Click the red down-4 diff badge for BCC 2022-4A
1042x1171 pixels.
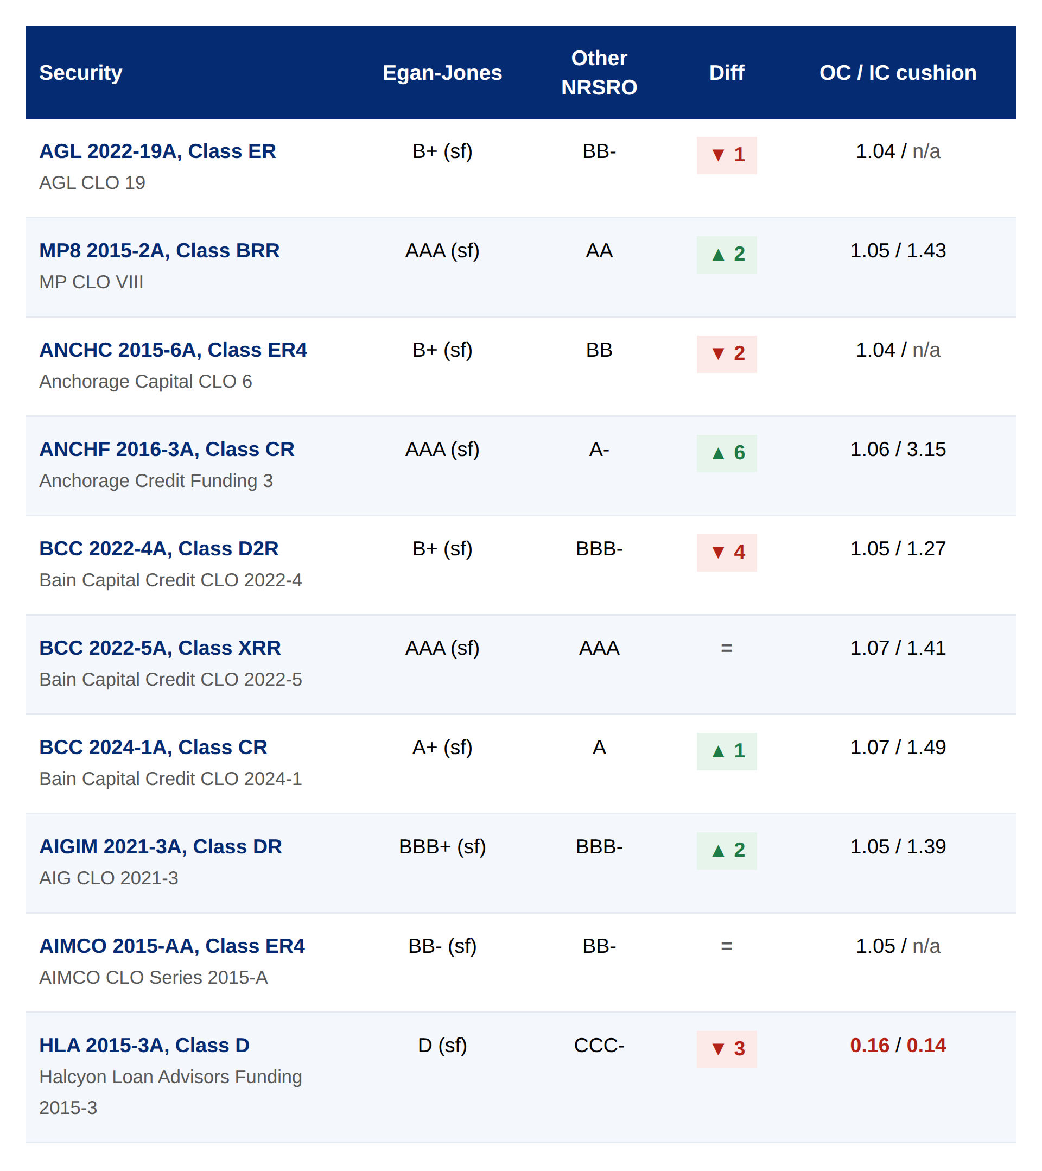tap(726, 553)
